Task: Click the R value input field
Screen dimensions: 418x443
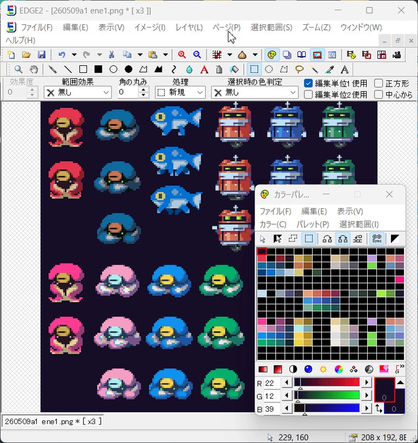Action: click(x=272, y=383)
